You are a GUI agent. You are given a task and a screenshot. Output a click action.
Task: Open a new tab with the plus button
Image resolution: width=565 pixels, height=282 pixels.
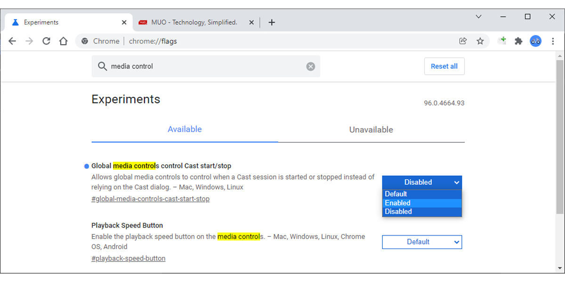click(x=272, y=22)
